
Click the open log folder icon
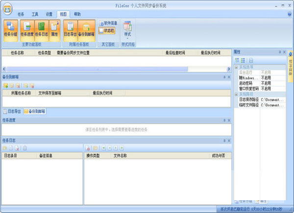click(x=5, y=148)
